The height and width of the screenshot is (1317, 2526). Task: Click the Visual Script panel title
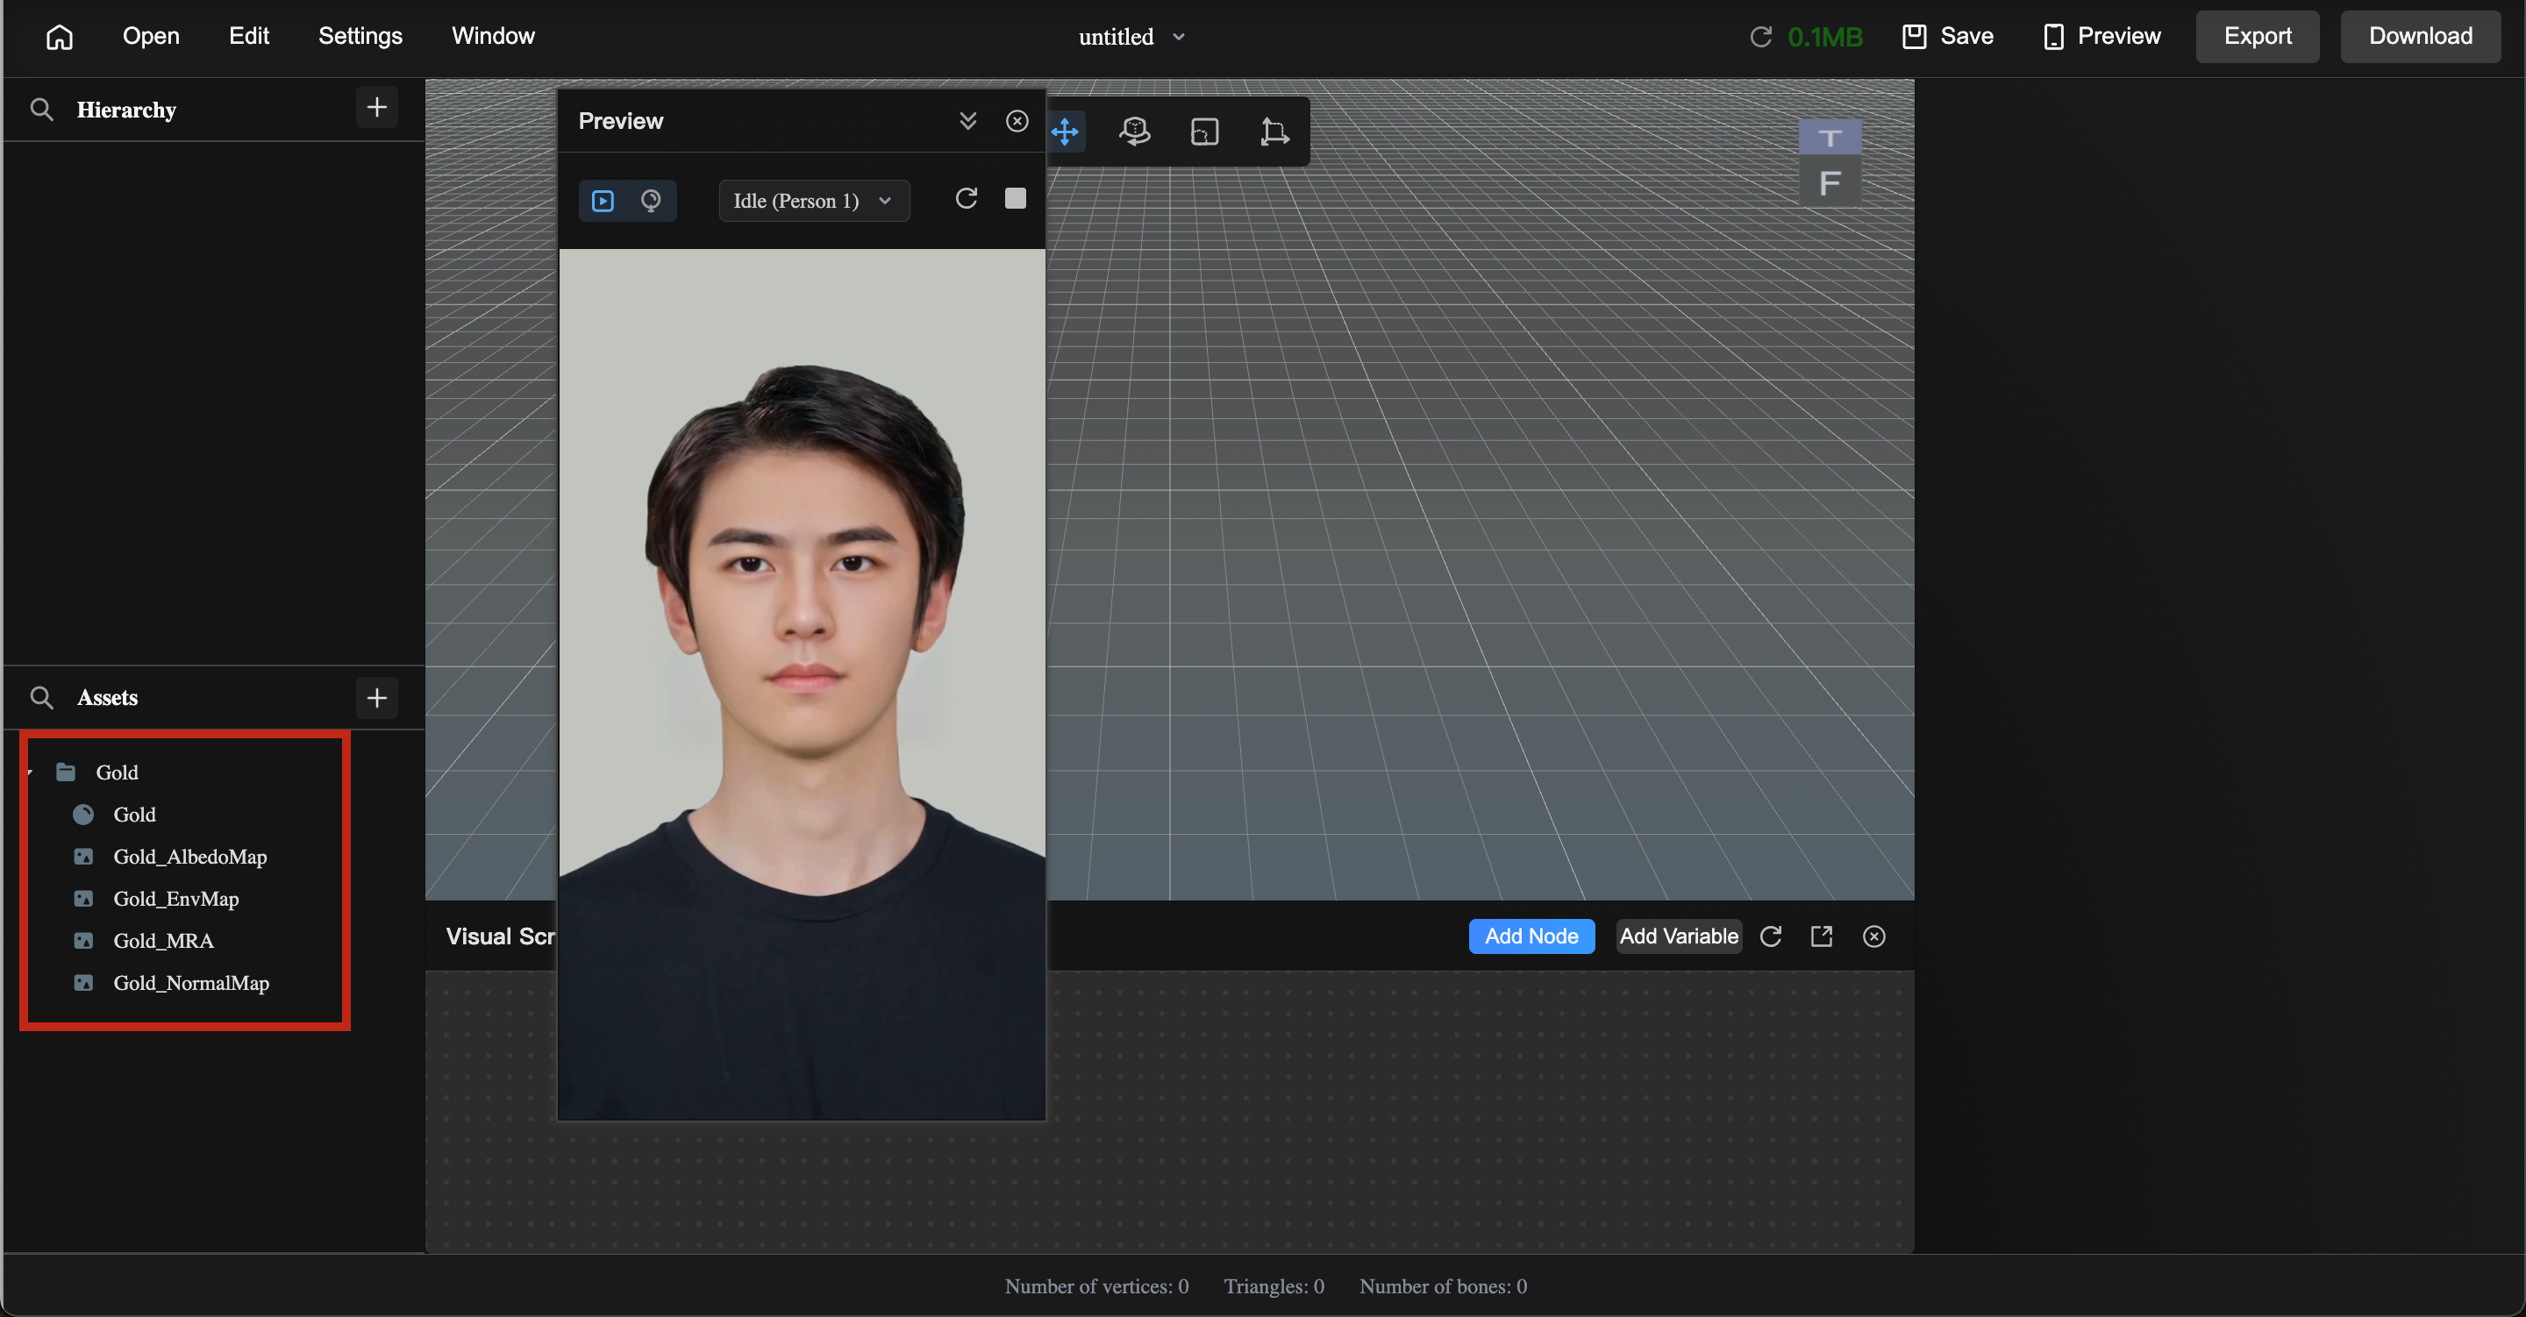point(501,936)
